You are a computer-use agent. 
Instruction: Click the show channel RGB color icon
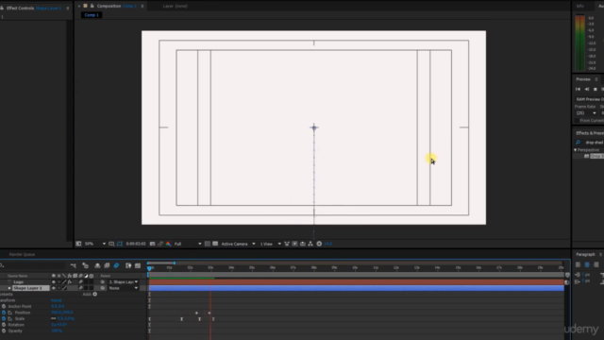(x=168, y=244)
